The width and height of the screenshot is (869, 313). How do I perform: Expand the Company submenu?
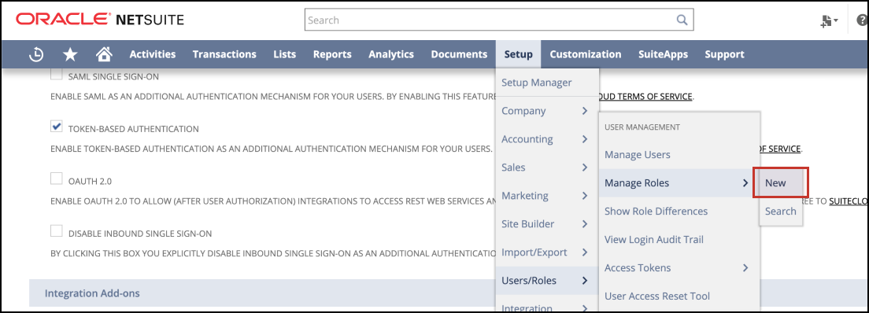coord(547,111)
